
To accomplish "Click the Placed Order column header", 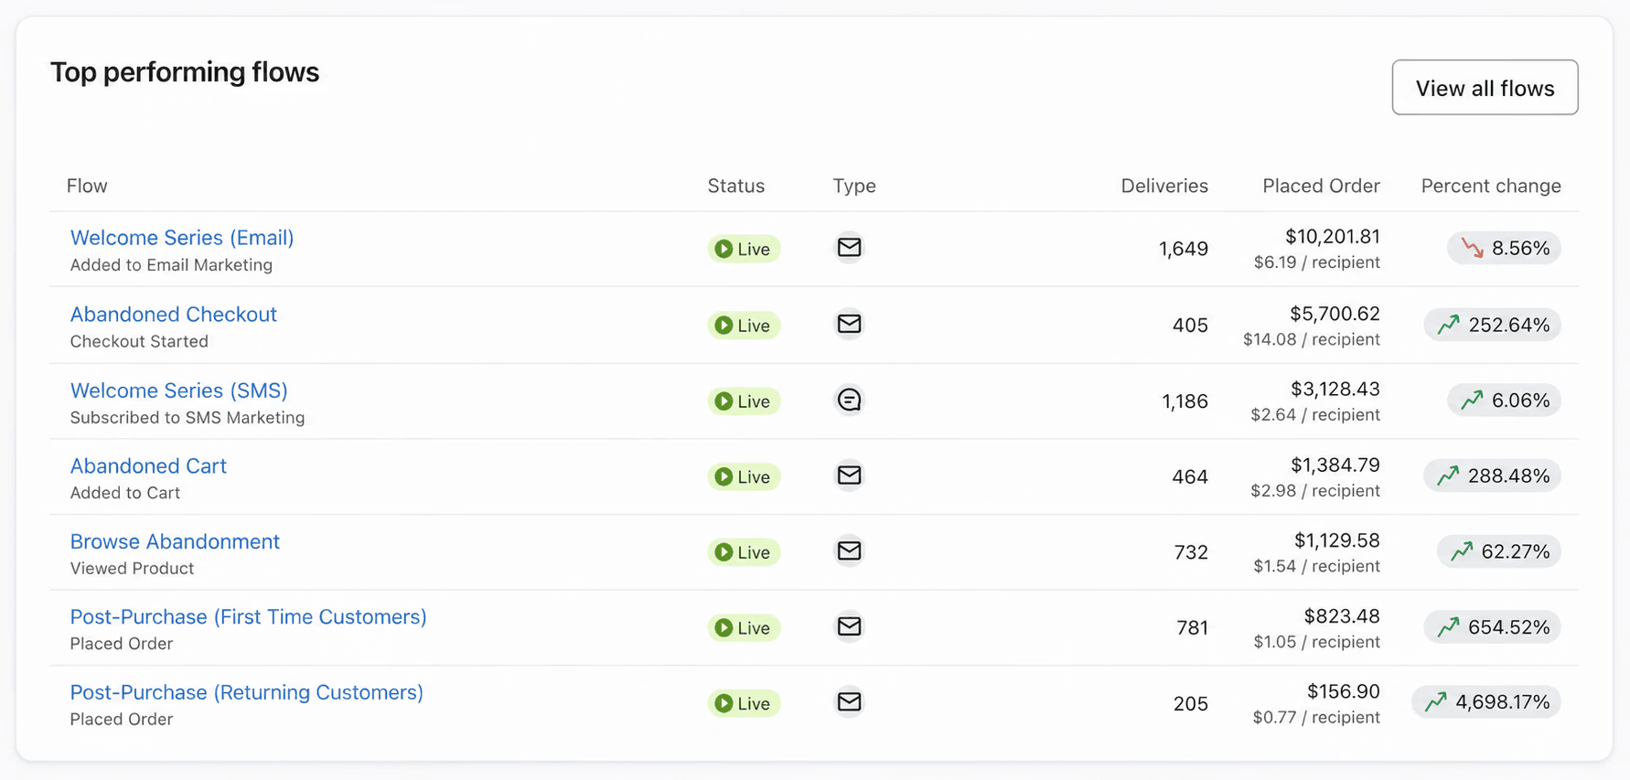I will (1321, 186).
